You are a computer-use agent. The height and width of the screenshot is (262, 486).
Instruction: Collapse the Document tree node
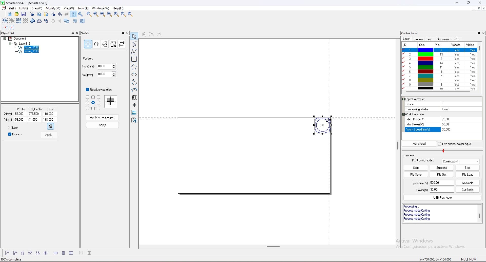tap(5, 39)
